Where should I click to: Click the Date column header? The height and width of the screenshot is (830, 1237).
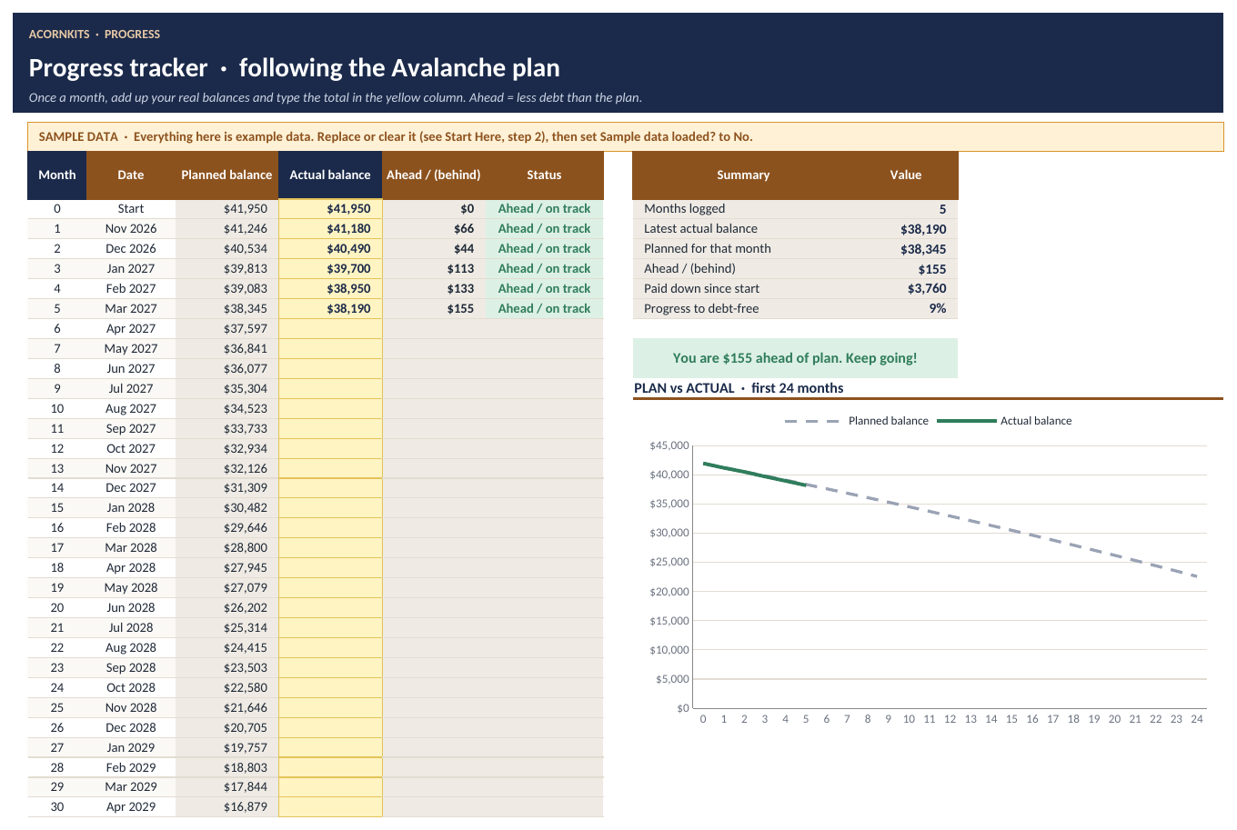tap(131, 175)
